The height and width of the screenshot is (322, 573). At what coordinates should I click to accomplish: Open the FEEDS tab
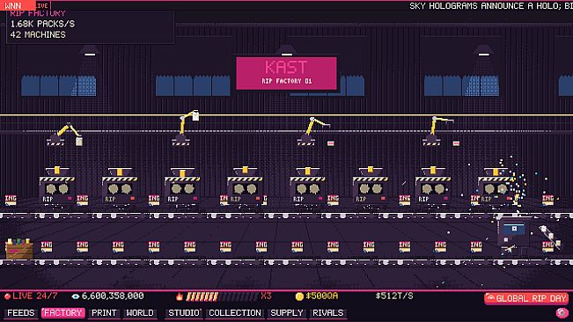coord(20,313)
